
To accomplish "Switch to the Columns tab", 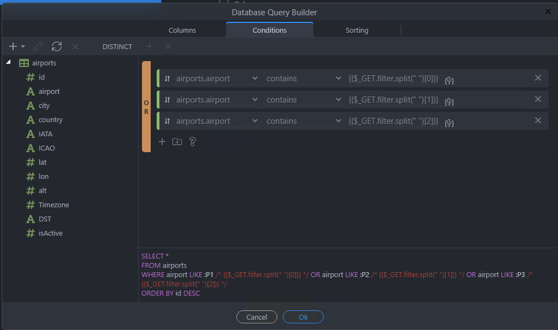I will [x=182, y=31].
